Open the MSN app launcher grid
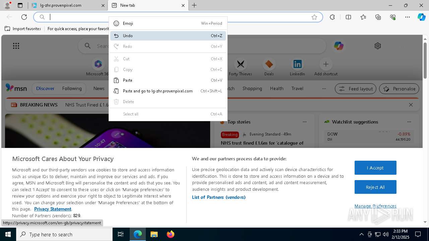 click(x=16, y=46)
